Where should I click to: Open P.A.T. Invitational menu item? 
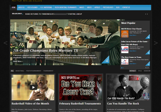46,8
